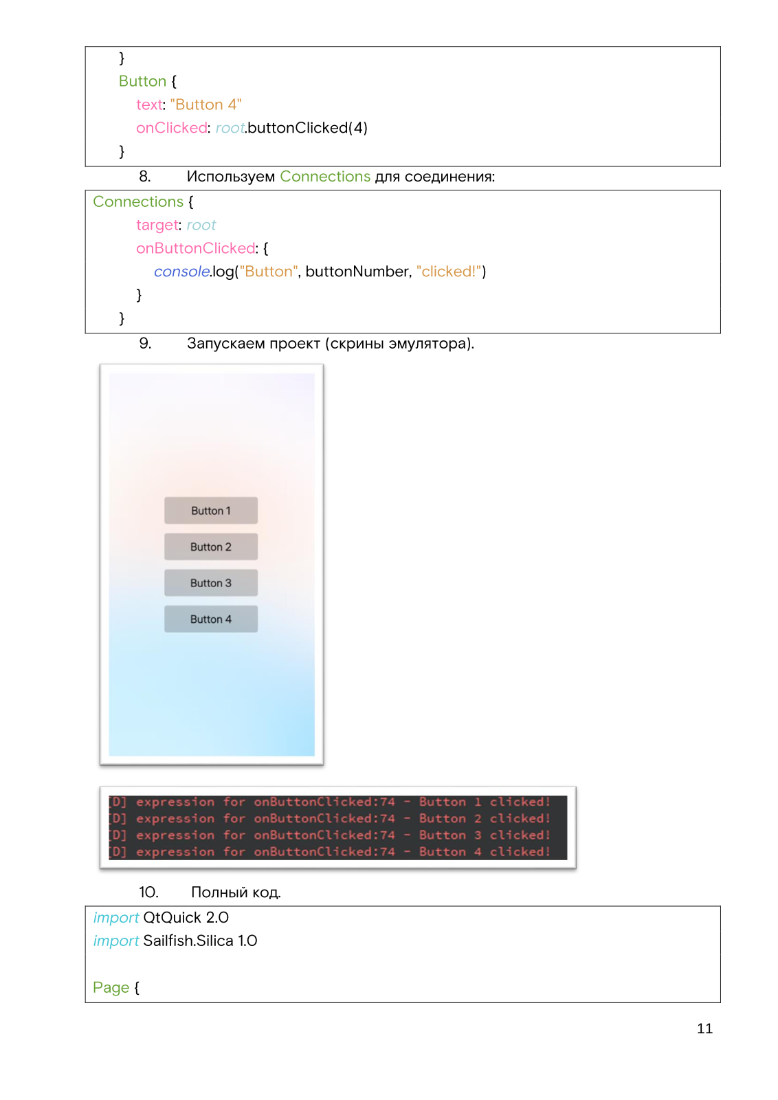
Task: Click step 10 heading 'Полный код.'
Action: (236, 892)
